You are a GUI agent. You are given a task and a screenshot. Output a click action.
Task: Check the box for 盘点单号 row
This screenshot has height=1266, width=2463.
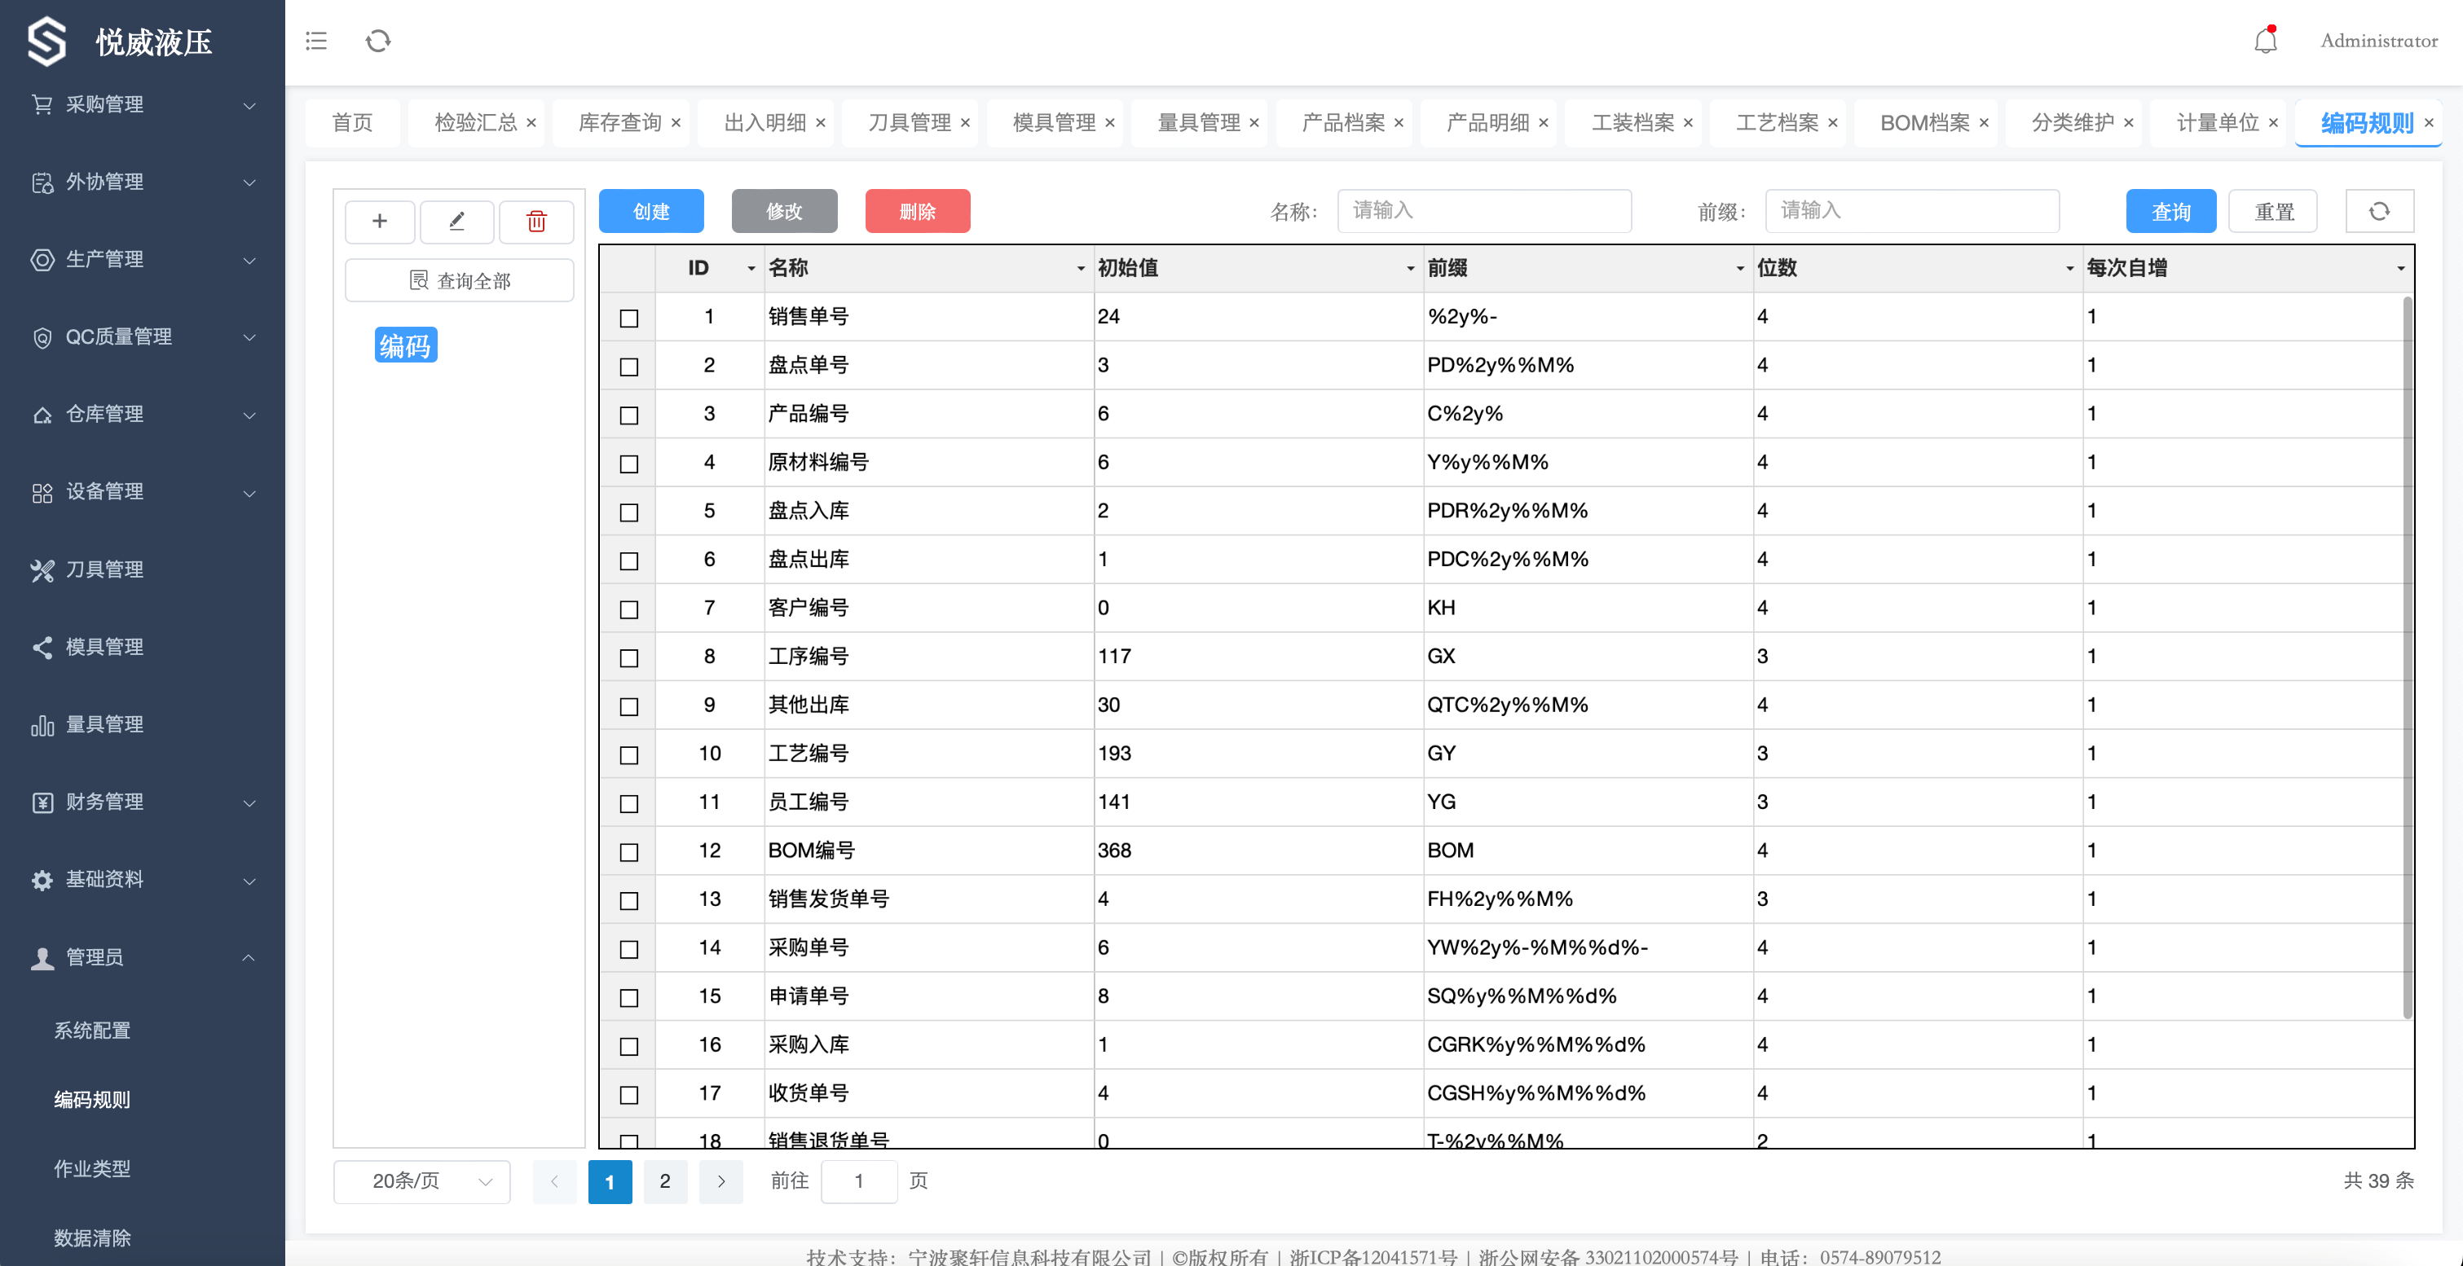point(629,367)
